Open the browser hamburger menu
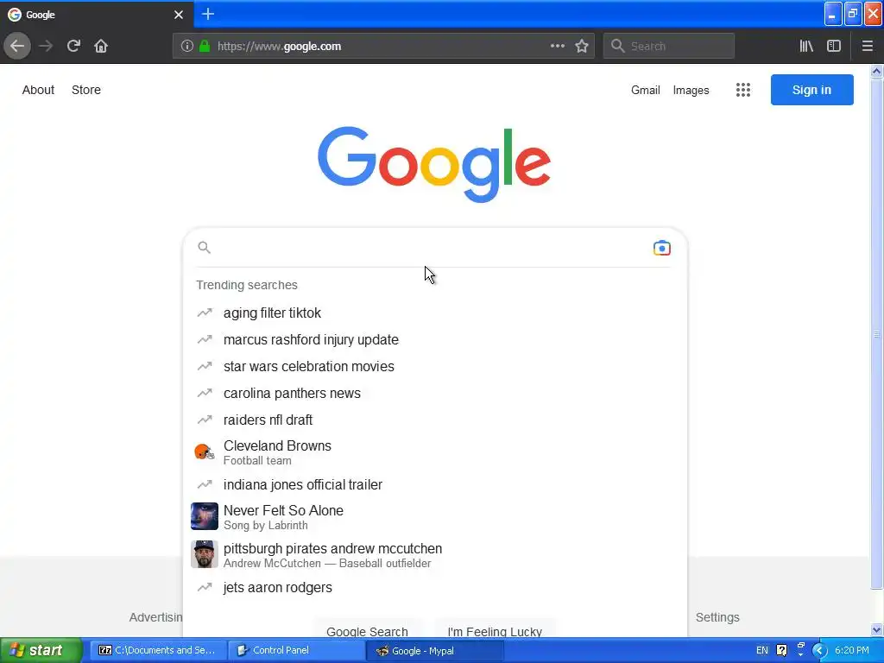 pyautogui.click(x=867, y=47)
